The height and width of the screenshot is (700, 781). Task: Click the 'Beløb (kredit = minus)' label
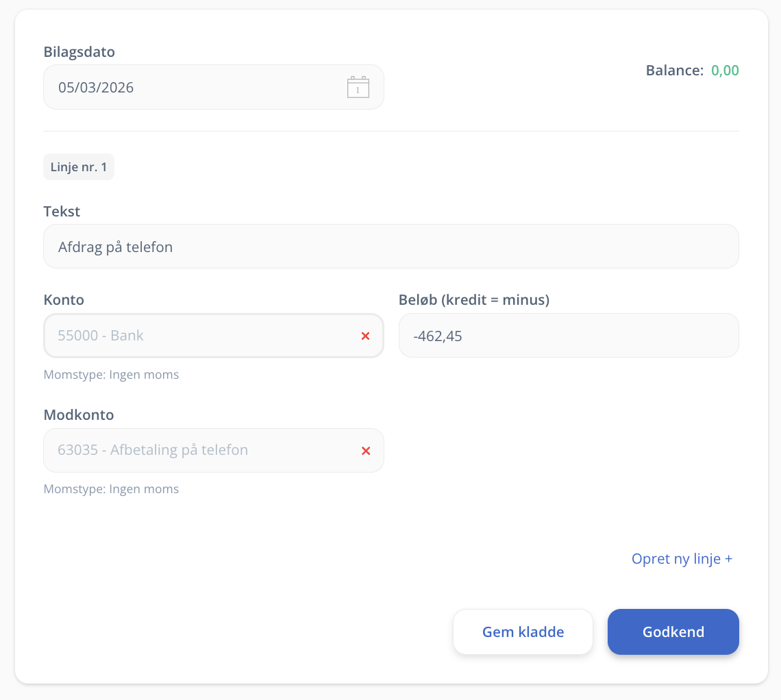473,300
